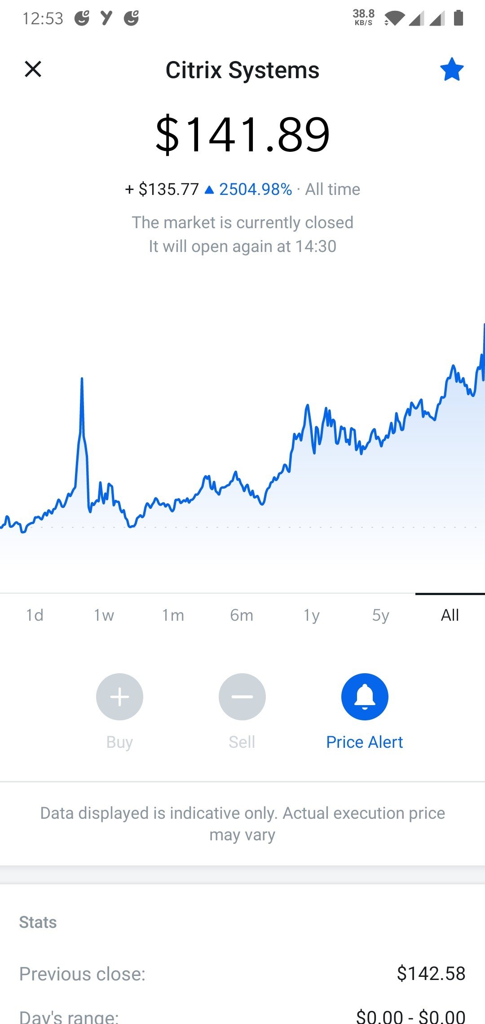485x1024 pixels.
Task: Switch chart to 6m range
Action: 242,615
